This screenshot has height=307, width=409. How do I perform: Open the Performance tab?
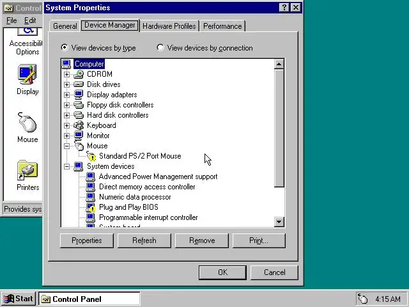point(222,26)
